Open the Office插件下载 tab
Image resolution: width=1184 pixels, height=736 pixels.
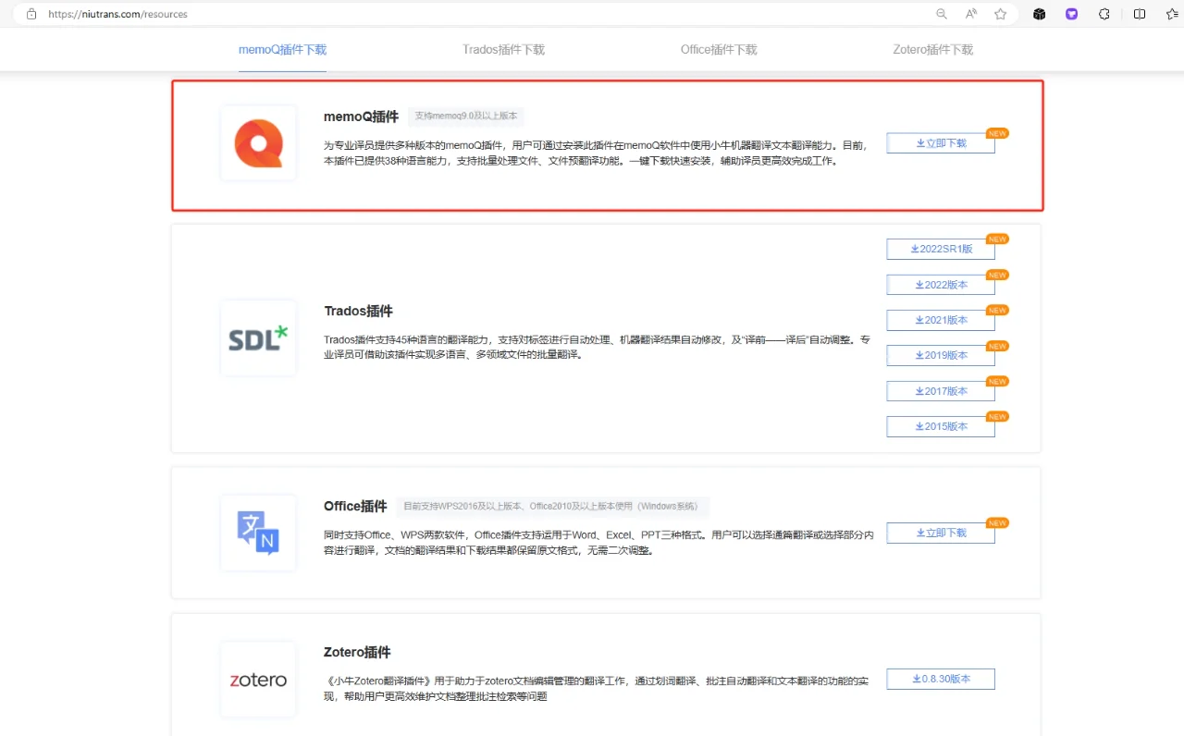(x=719, y=50)
